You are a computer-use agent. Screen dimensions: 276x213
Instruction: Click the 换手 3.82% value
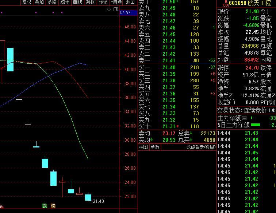(x=252, y=88)
